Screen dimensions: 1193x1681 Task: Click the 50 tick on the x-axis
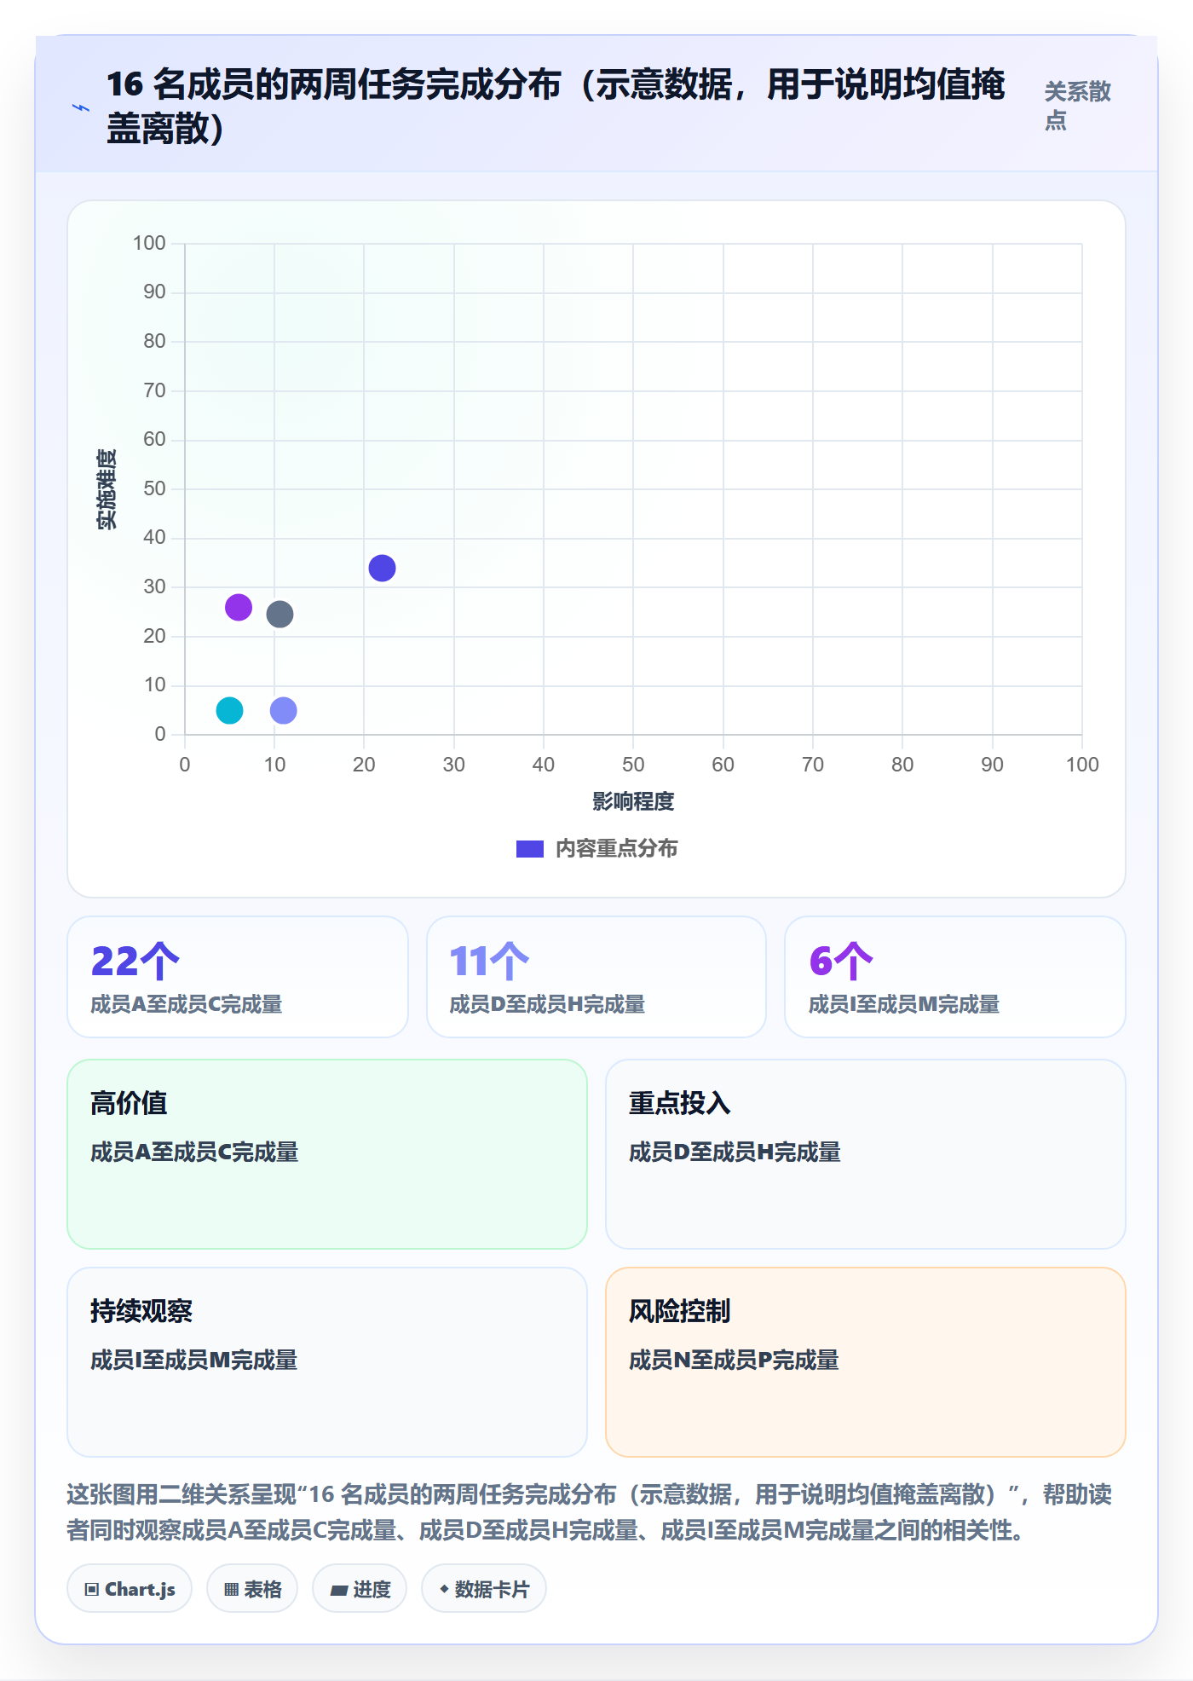(x=633, y=765)
